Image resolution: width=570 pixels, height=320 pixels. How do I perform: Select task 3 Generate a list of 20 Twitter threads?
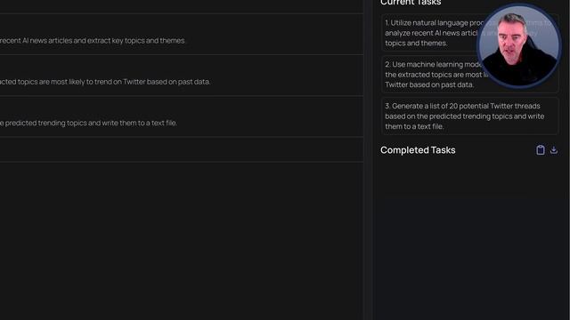pos(469,116)
